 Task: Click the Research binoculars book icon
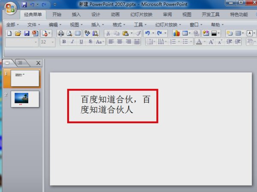(x=95, y=33)
